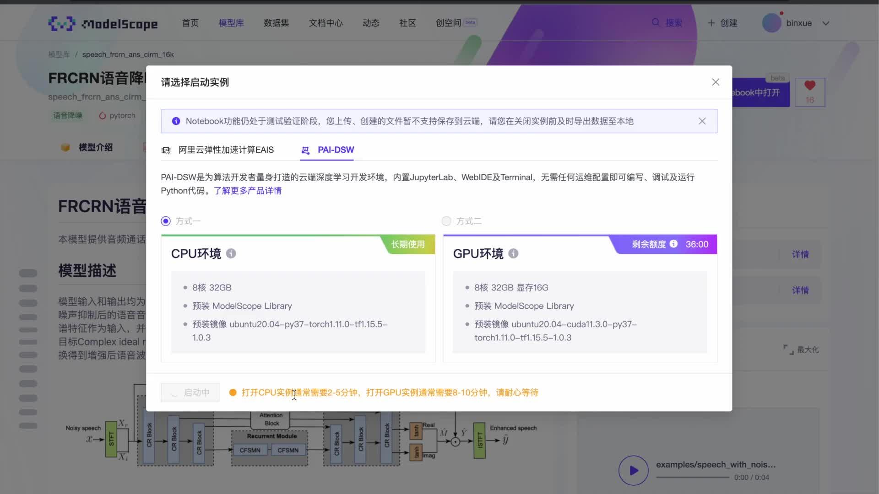Click the CPU ubuntu20.04-py37 image line
Image resolution: width=879 pixels, height=494 pixels.
(290, 331)
